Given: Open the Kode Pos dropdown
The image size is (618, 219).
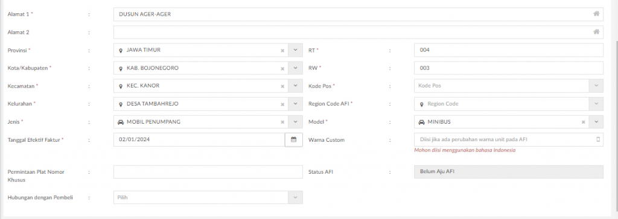Looking at the screenshot, I should tap(508, 86).
